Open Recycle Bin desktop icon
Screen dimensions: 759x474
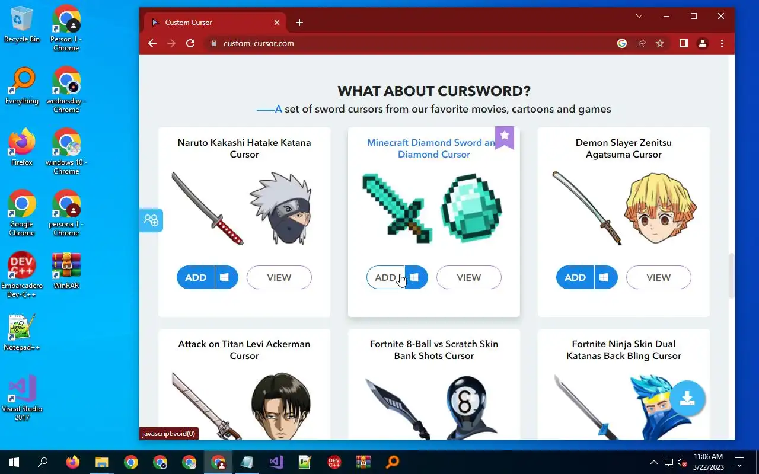click(22, 24)
